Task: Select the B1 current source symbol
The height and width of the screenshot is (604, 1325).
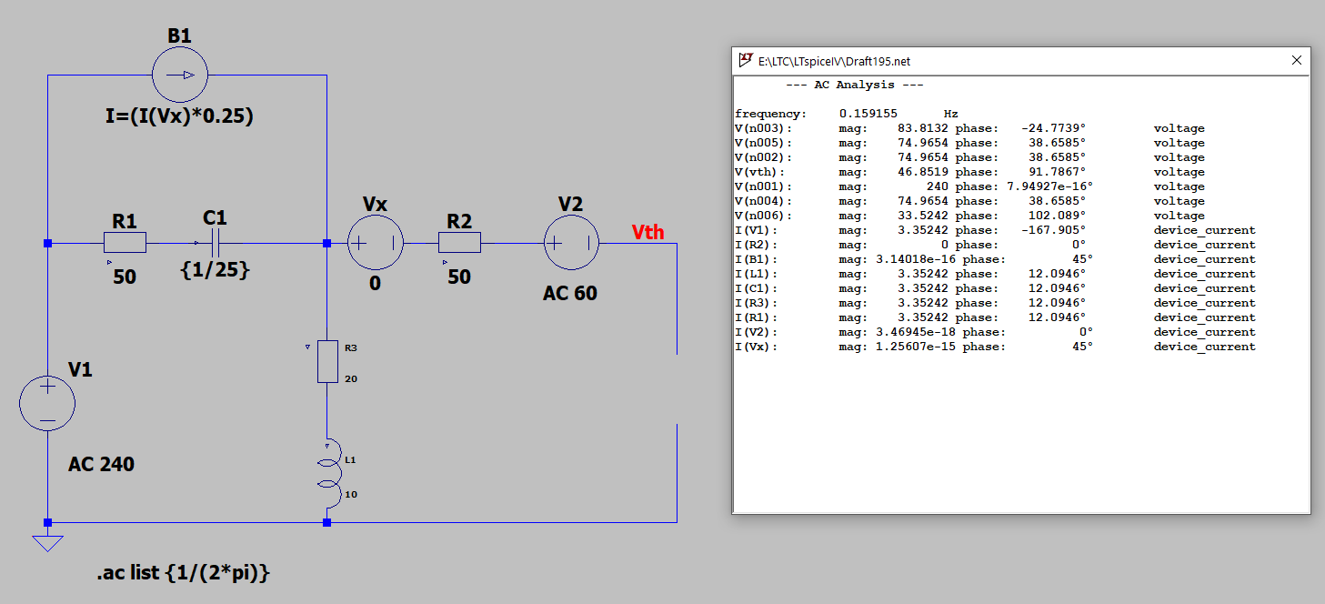Action: coord(180,75)
